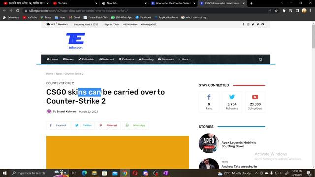315x177 pixels.
Task: Open the Windows notification center
Action: [x=309, y=173]
